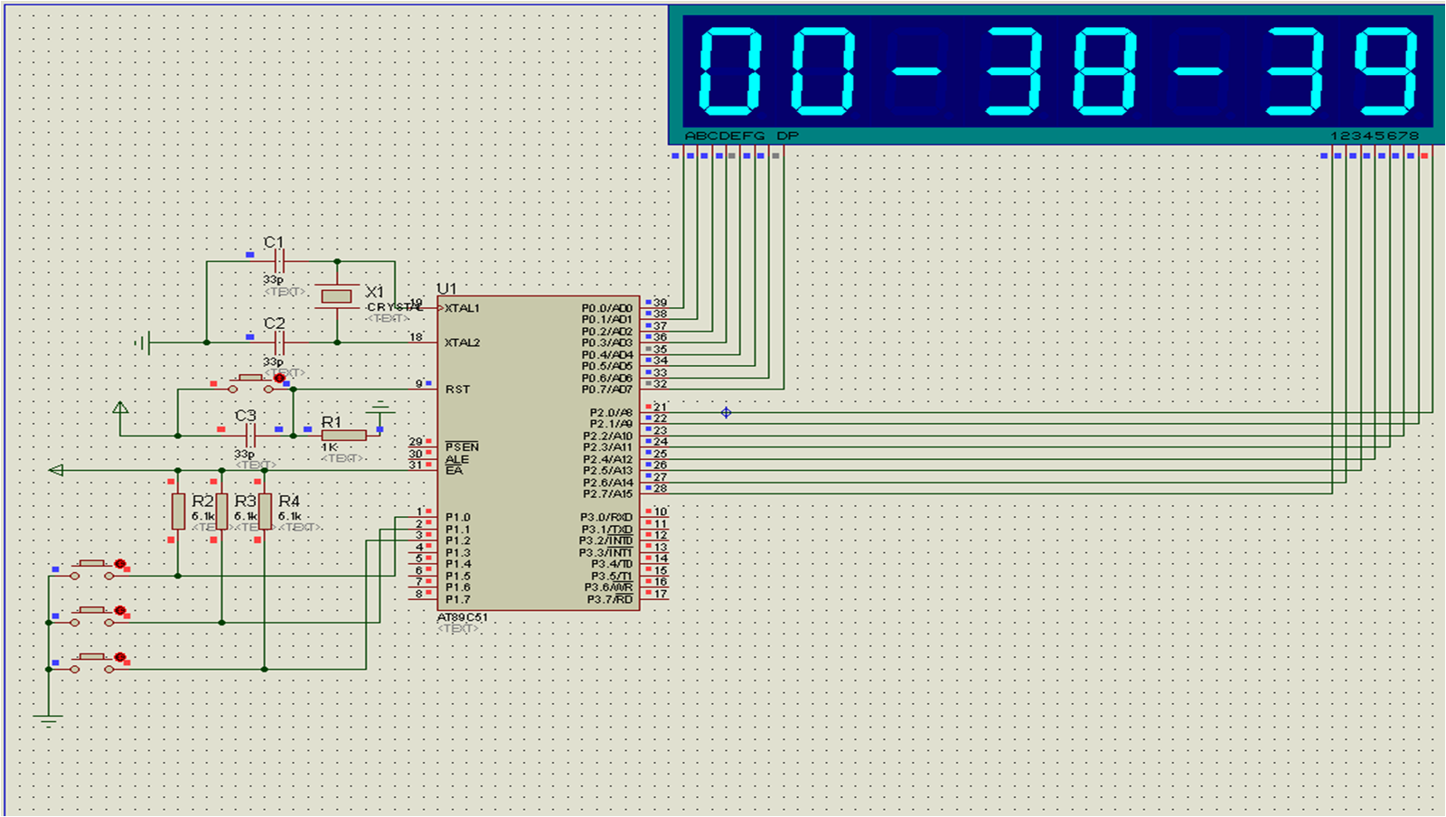Click the ground symbol above resistor R1
Image resolution: width=1446 pixels, height=817 pixels.
click(x=380, y=407)
